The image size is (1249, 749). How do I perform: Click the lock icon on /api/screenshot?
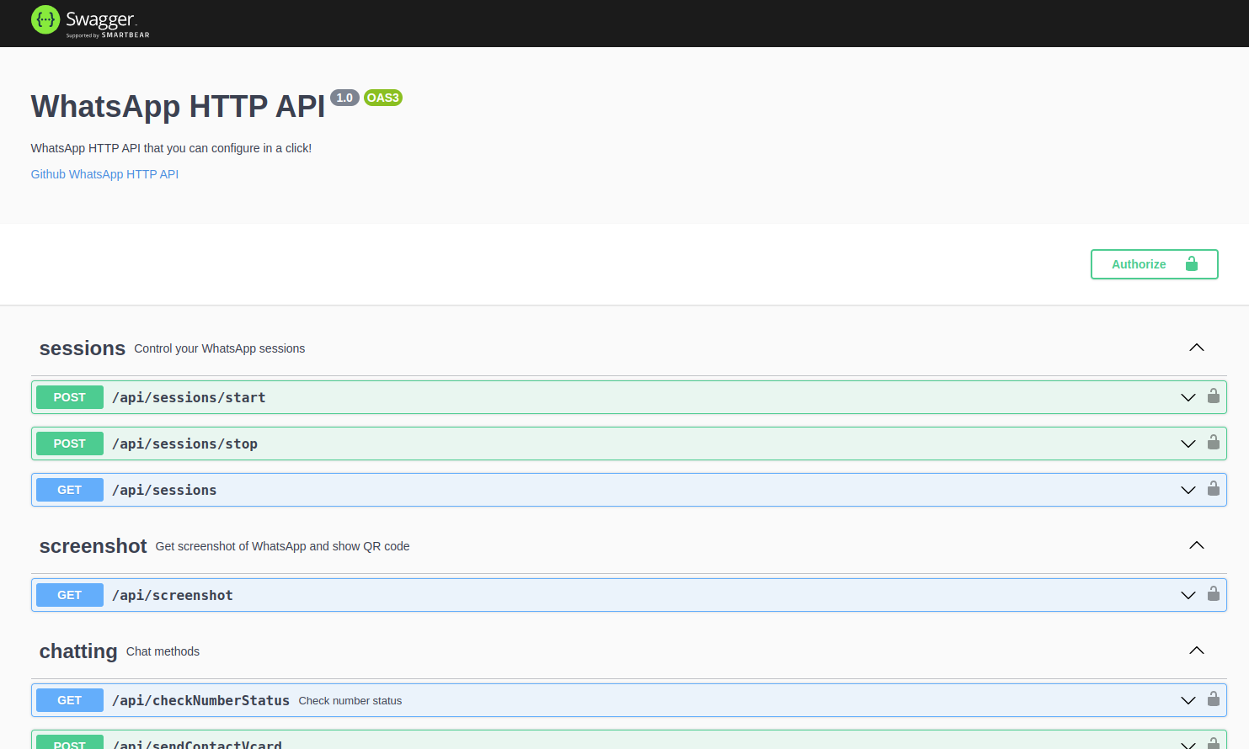[1214, 594]
